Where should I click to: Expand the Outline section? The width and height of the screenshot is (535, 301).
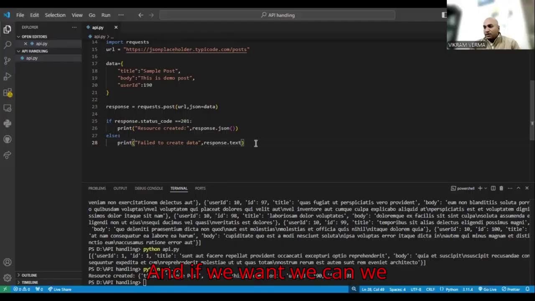[29, 275]
